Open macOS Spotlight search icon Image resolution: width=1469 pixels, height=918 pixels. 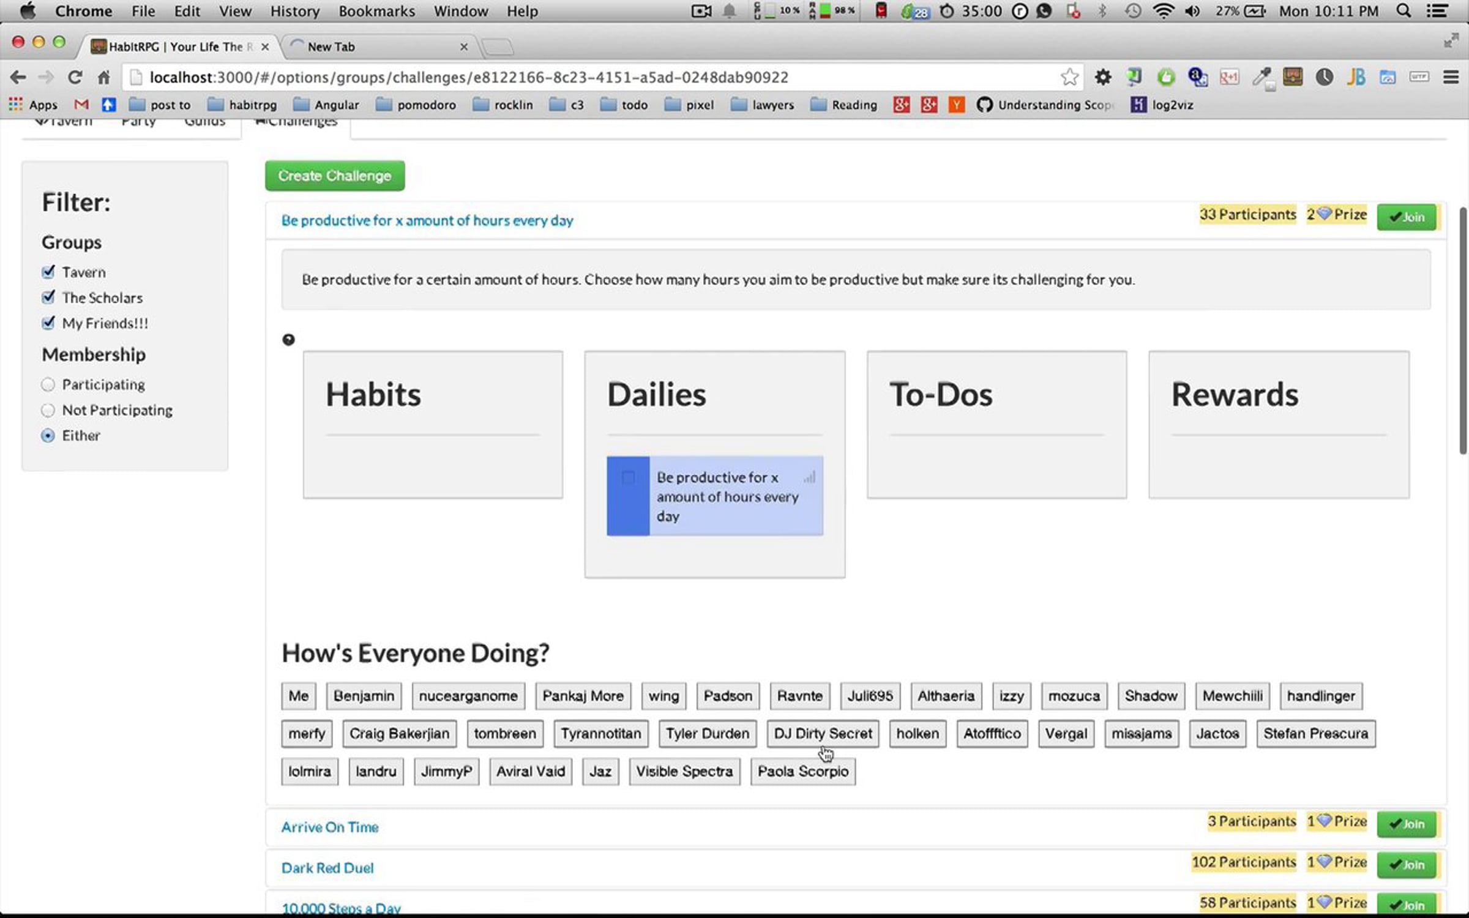pyautogui.click(x=1404, y=11)
